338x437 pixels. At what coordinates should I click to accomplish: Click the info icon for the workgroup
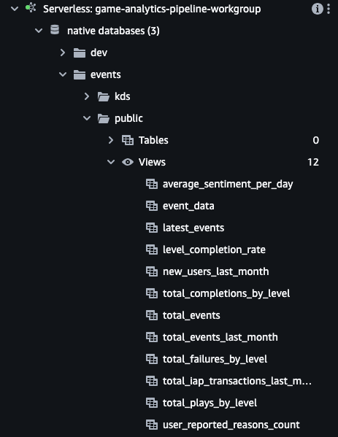pyautogui.click(x=317, y=9)
